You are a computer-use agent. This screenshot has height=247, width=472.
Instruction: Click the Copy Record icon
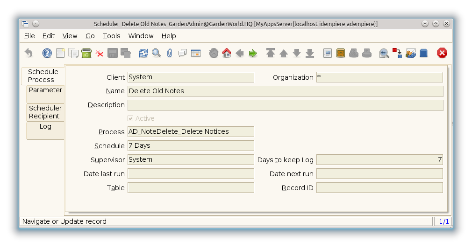pos(73,53)
